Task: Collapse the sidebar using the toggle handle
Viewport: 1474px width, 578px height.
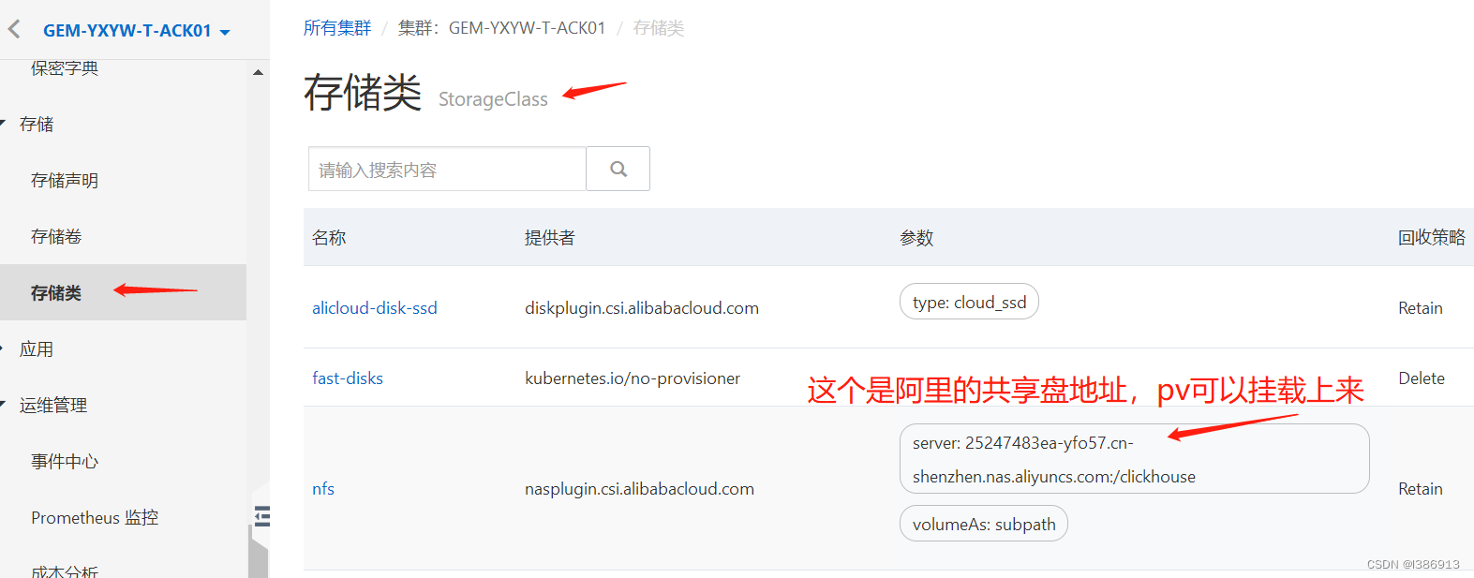Action: tap(261, 516)
